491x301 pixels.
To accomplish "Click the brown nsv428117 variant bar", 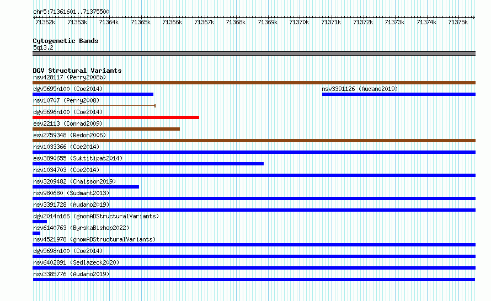I will tap(254, 83).
